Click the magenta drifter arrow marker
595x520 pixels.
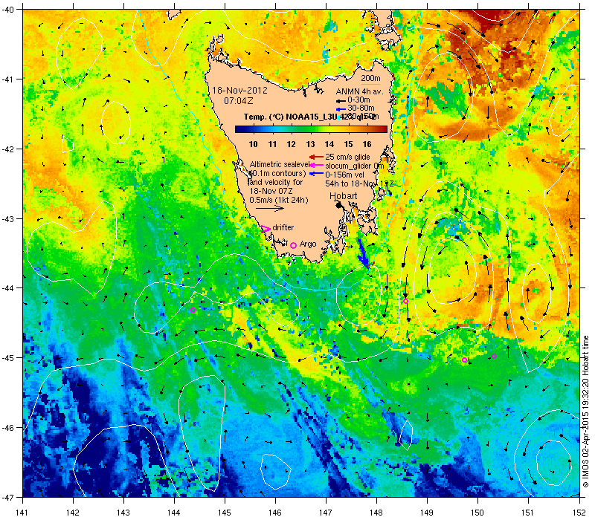tap(266, 229)
